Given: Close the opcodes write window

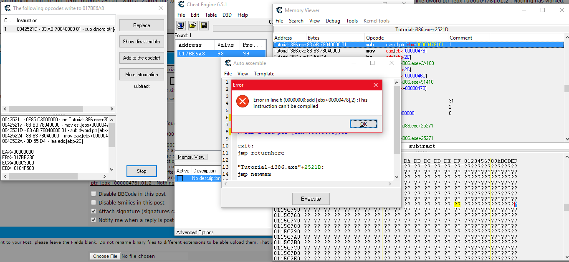Looking at the screenshot, I should (161, 8).
